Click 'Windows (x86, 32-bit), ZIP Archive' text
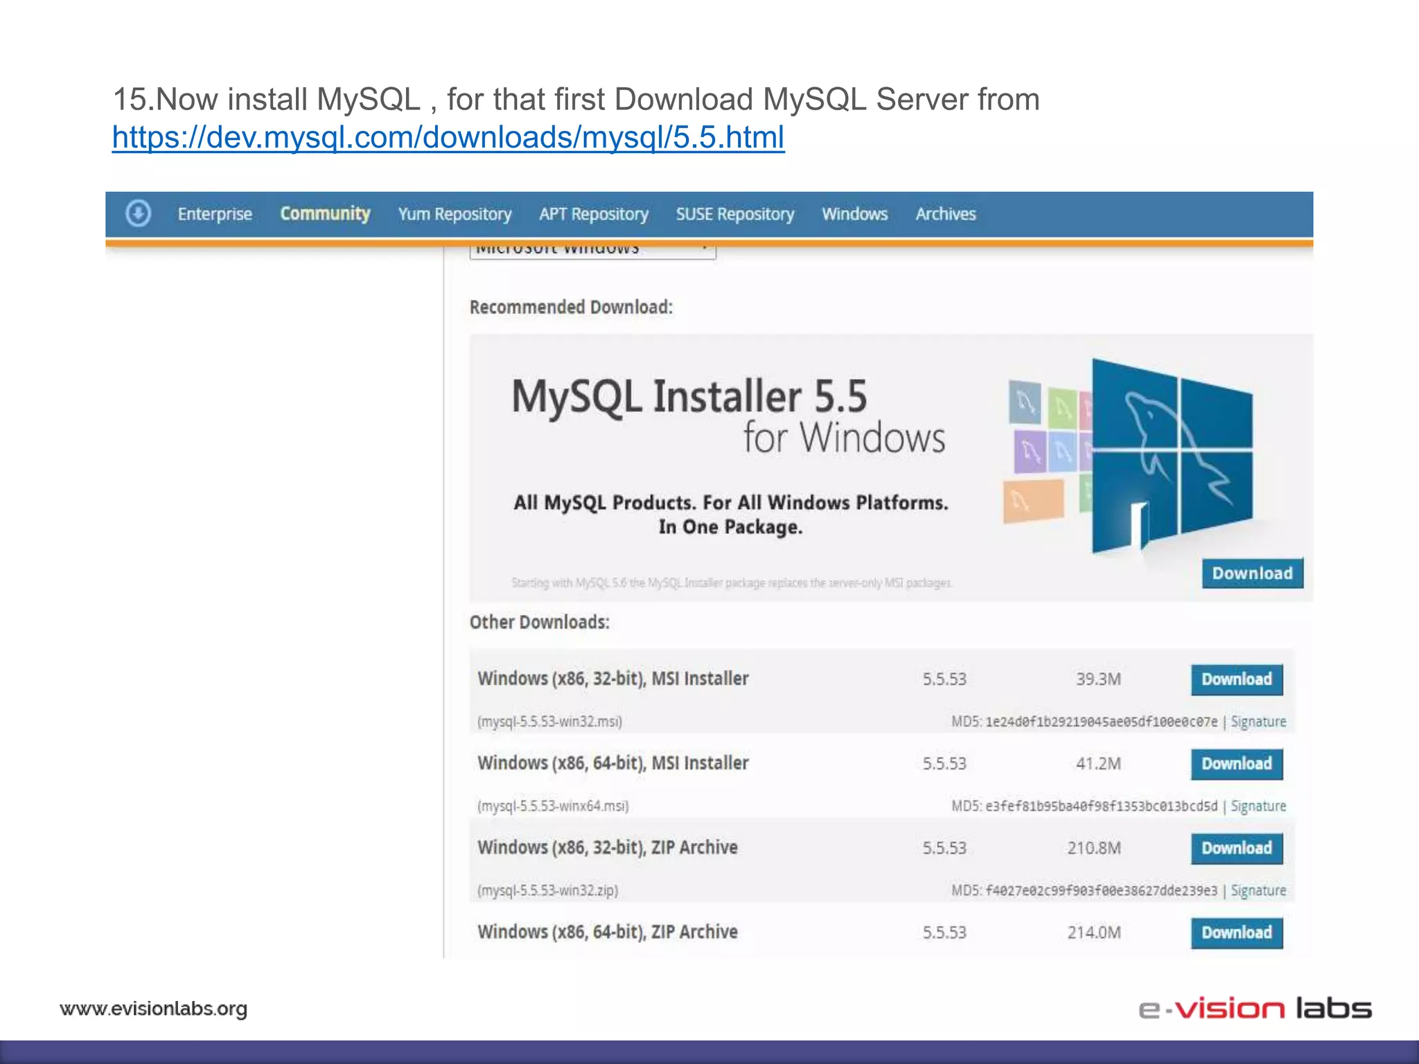This screenshot has height=1064, width=1419. tap(608, 848)
